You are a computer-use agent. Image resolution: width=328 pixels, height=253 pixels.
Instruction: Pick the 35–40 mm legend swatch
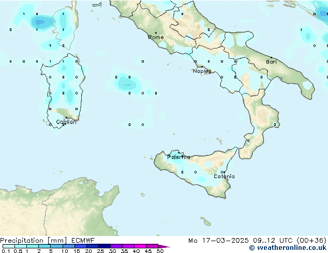tap(128, 246)
